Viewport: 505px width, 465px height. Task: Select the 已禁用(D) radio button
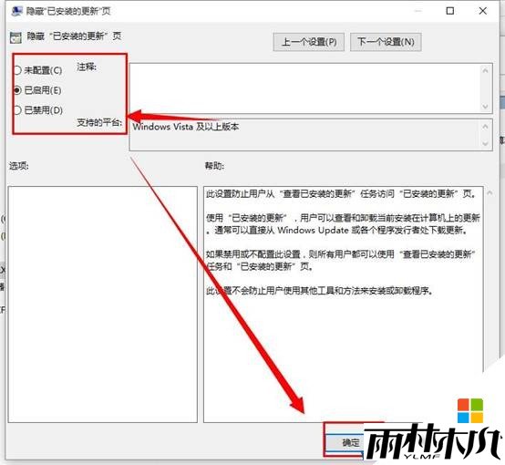point(17,110)
